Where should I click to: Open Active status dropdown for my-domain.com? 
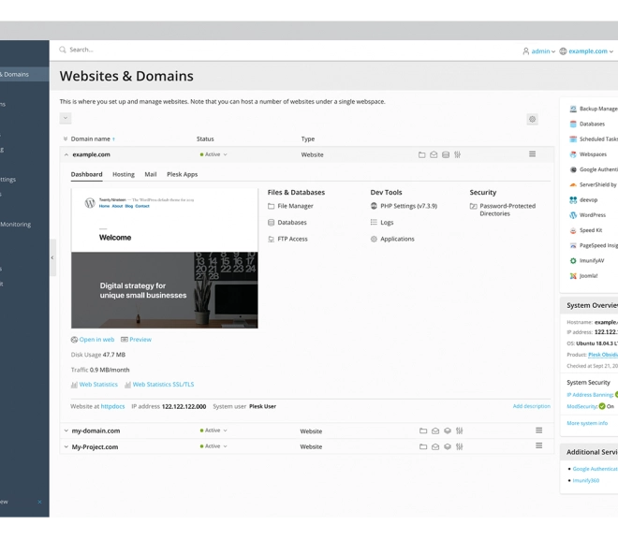(x=213, y=431)
